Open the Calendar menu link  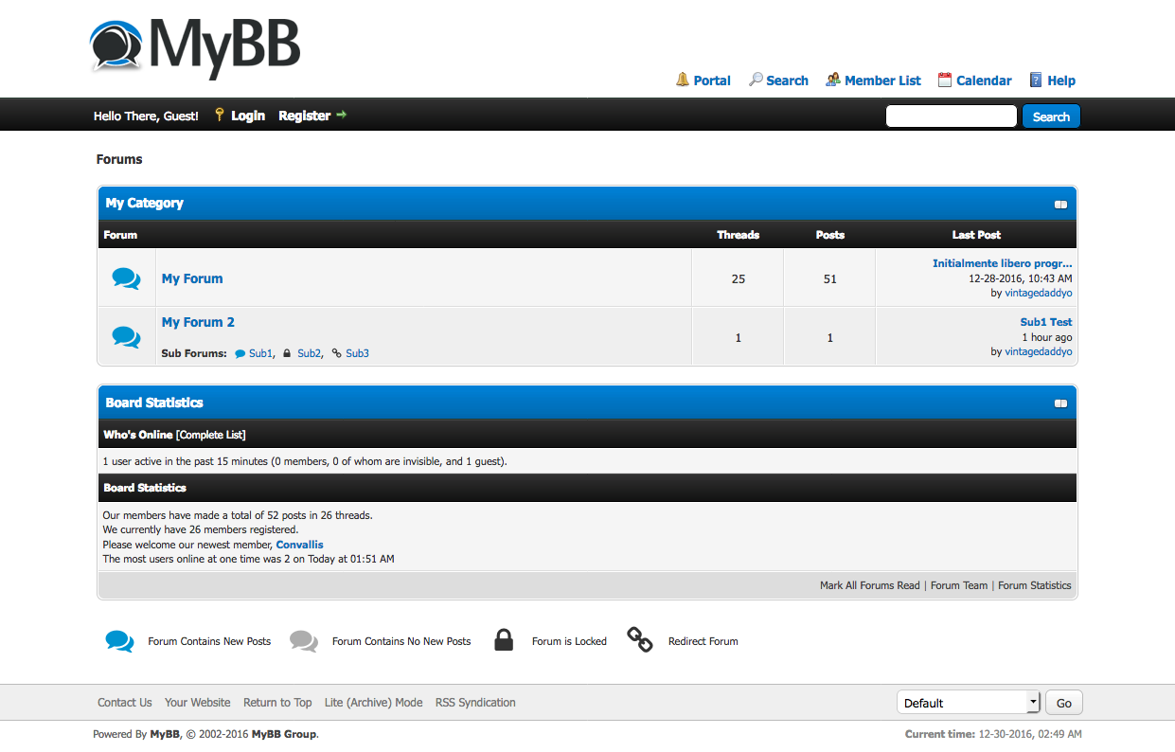(984, 81)
